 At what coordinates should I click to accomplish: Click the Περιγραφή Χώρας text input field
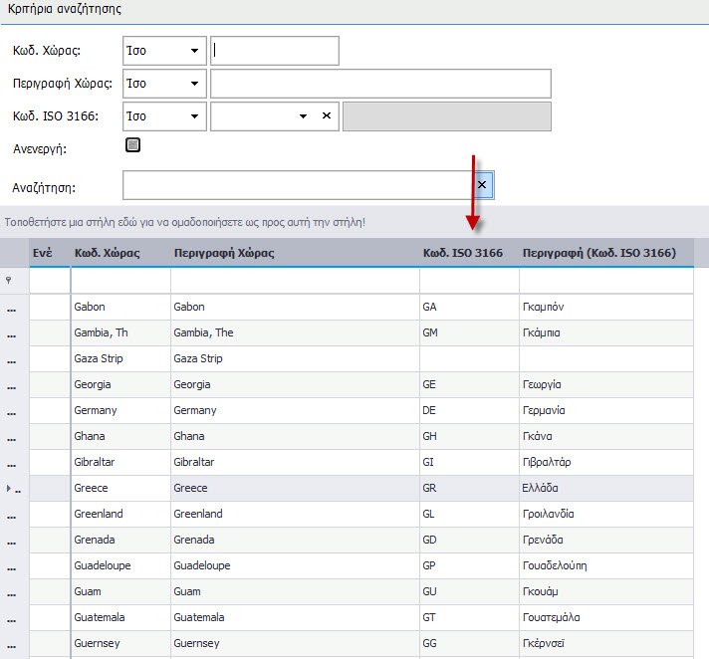click(x=380, y=84)
